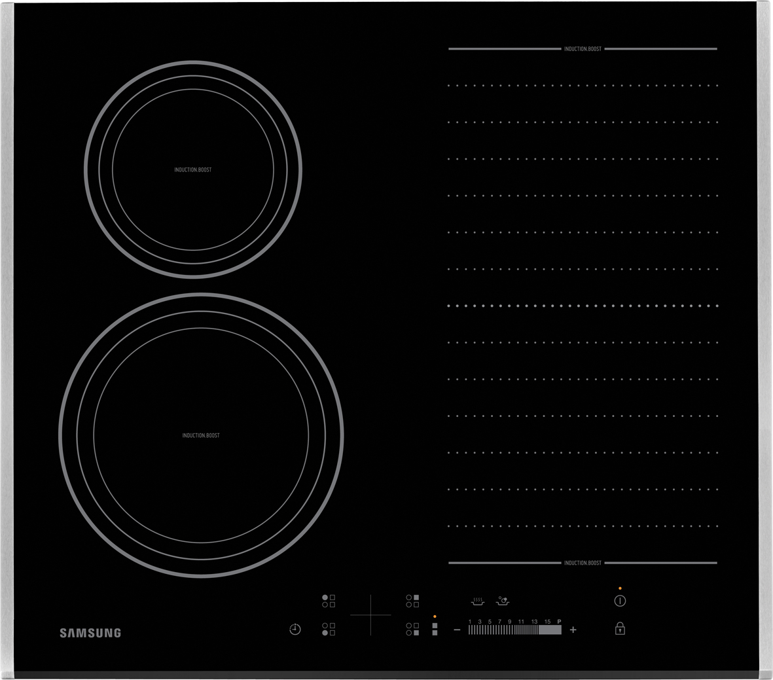The width and height of the screenshot is (773, 680).
Task: Touch the large lower left induction ring
Action: click(x=201, y=435)
